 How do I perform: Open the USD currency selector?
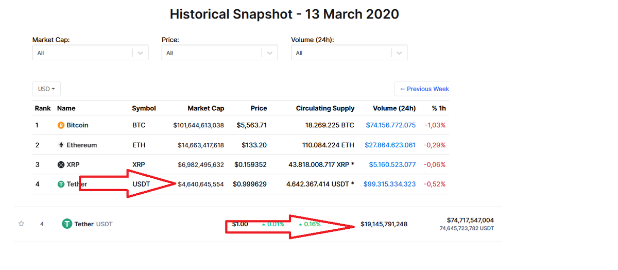[46, 89]
